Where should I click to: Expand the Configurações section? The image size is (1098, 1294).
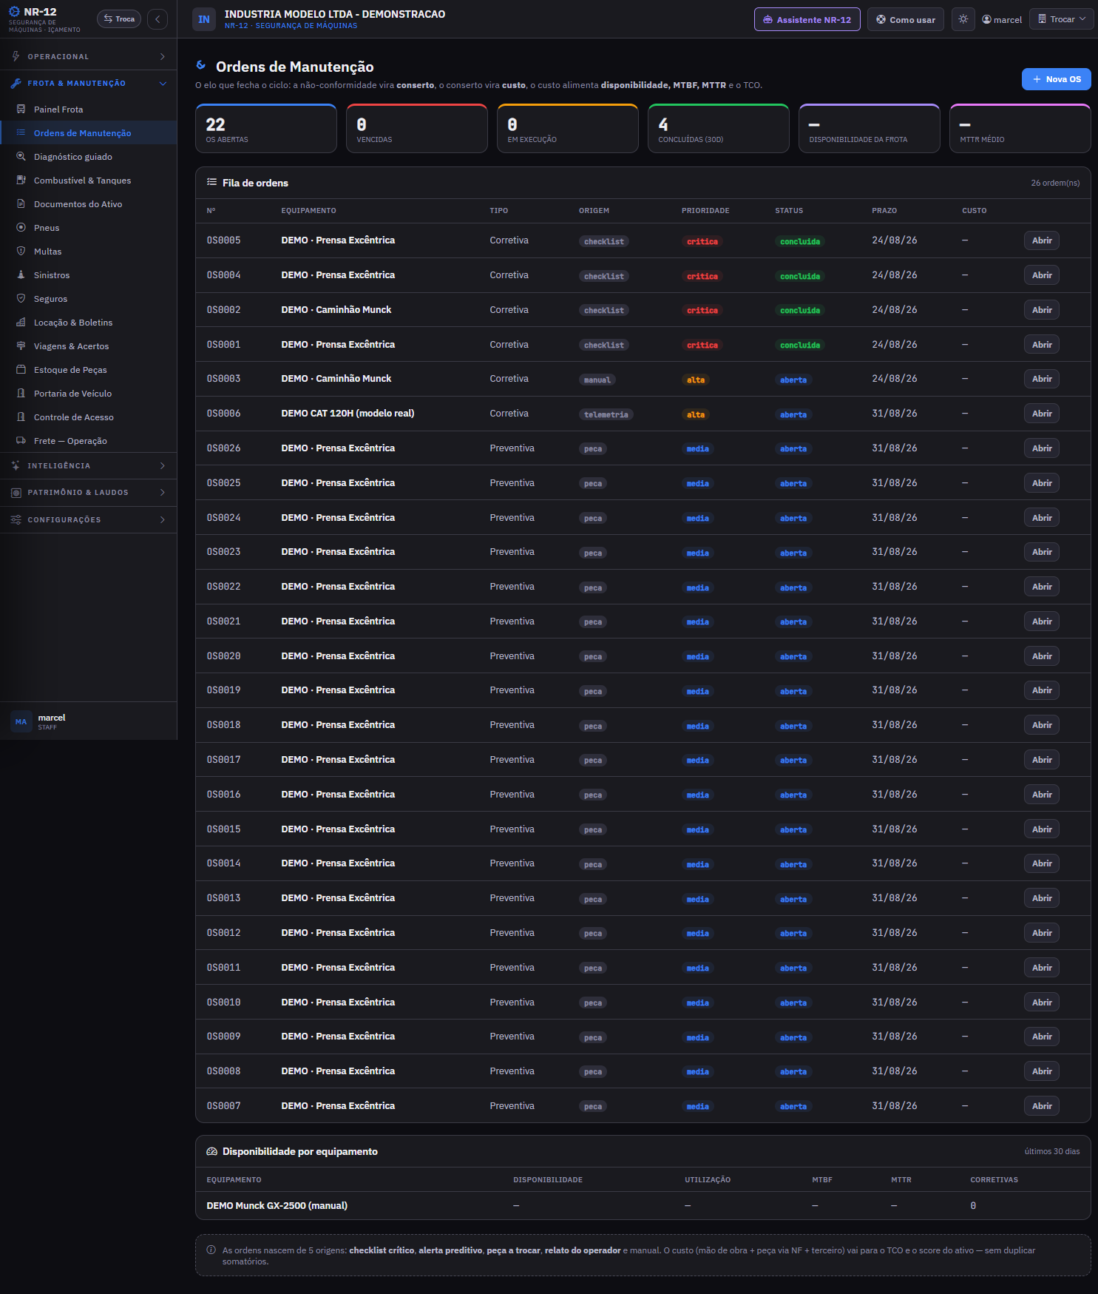pyautogui.click(x=89, y=520)
